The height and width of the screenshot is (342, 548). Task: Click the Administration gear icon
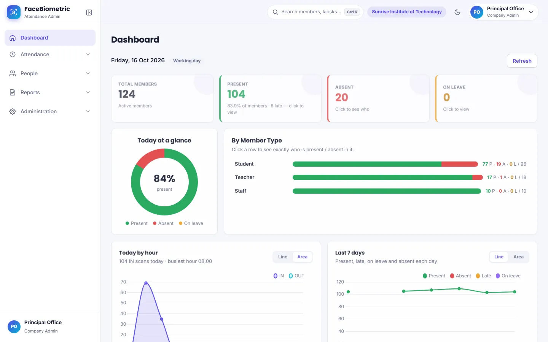point(13,111)
